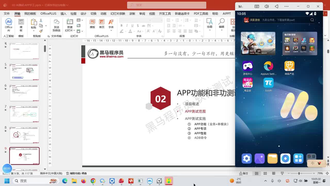The image size is (330, 186).
Task: Open Copy options dropdown arrow
Action: [46, 26]
